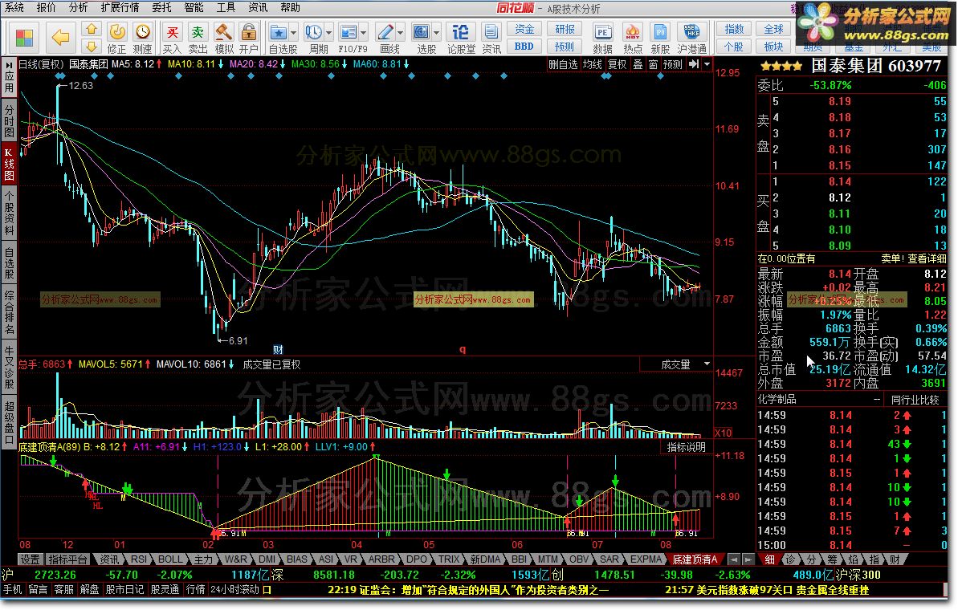Expand the 周期 dropdown arrow
The height and width of the screenshot is (610, 958).
point(328,32)
